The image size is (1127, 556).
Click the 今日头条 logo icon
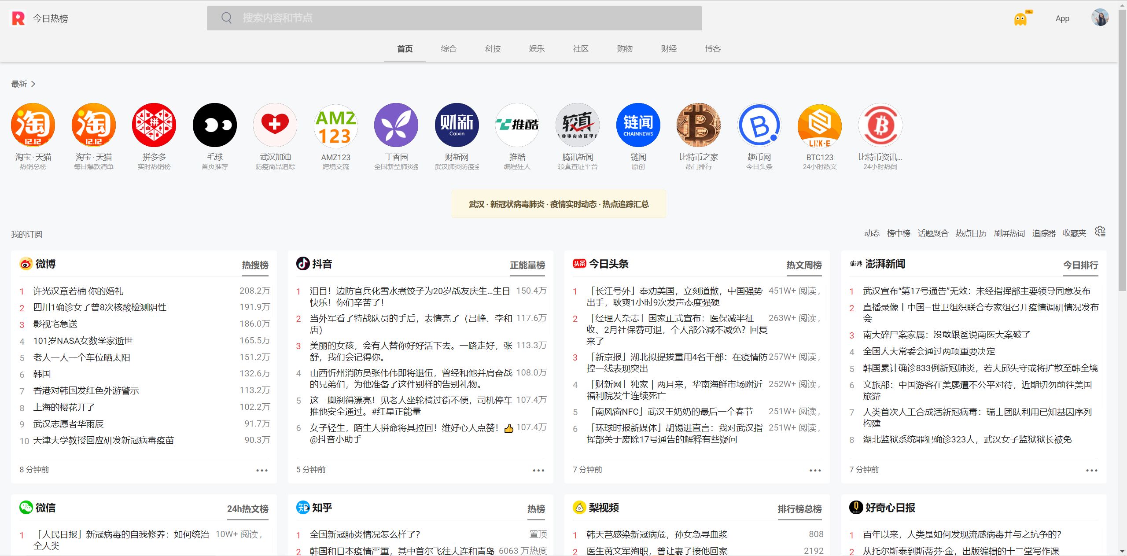click(x=579, y=264)
